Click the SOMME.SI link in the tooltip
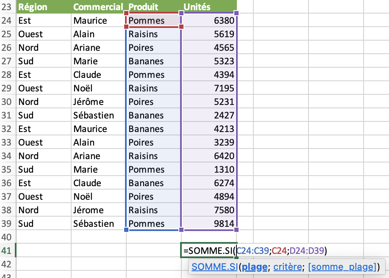 point(214,267)
